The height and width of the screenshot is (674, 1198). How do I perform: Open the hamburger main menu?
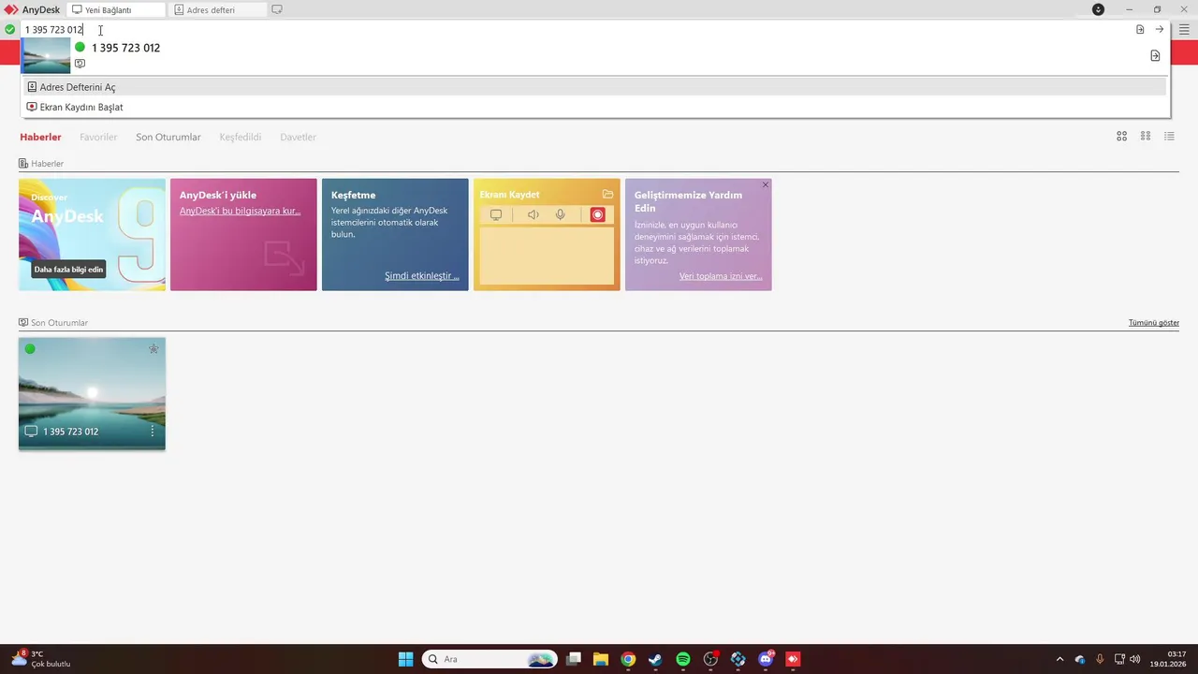click(x=1184, y=29)
